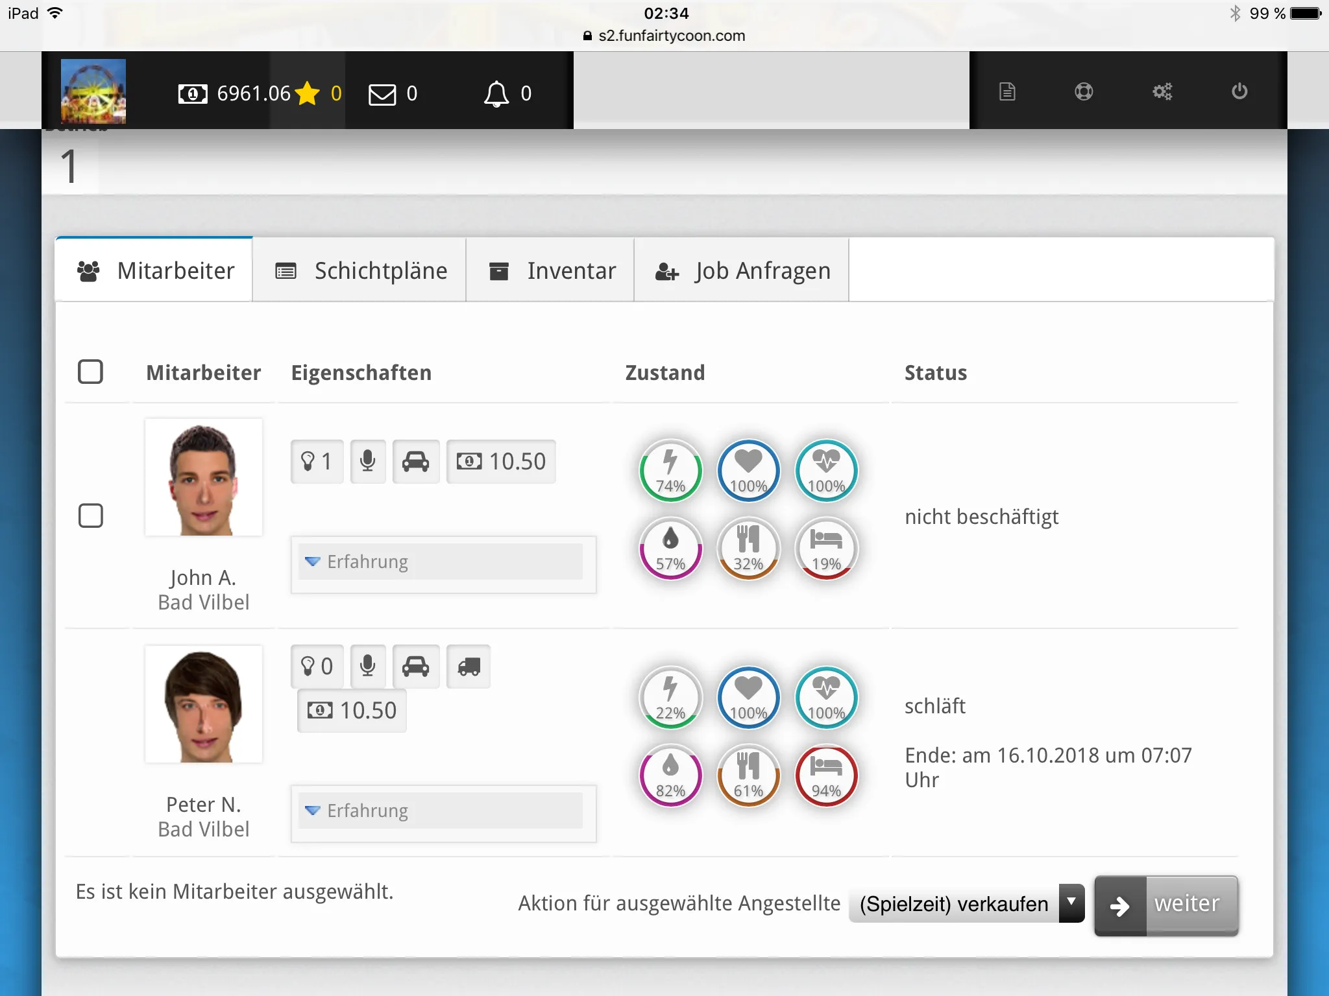
Task: Open settings gears icon
Action: click(x=1162, y=91)
